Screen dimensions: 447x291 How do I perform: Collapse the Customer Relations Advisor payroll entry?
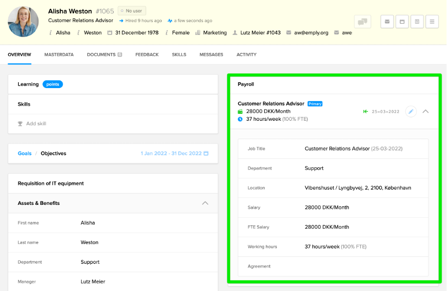pyautogui.click(x=426, y=111)
